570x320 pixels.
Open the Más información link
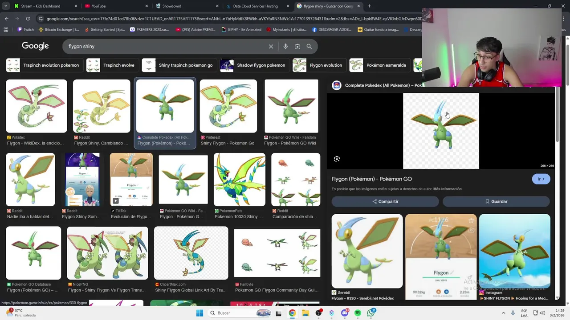click(447, 189)
